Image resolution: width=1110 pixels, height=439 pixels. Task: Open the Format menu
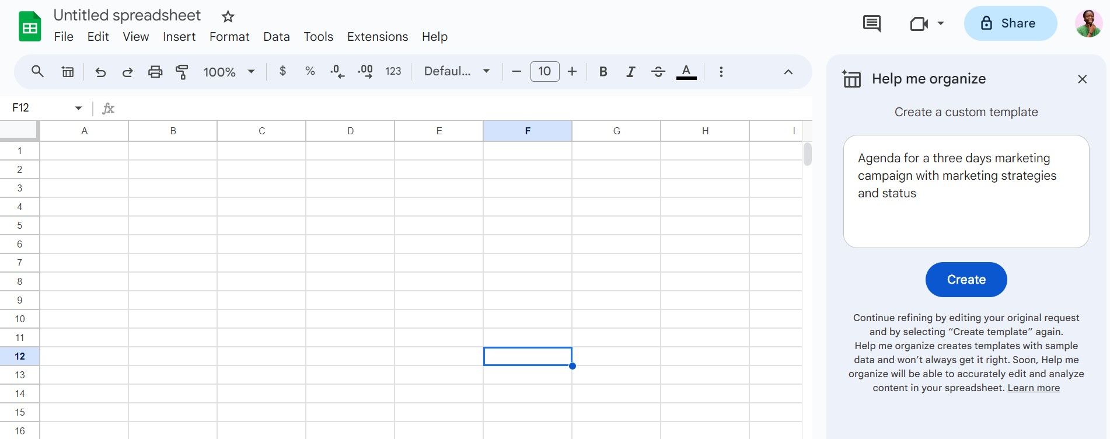tap(229, 37)
